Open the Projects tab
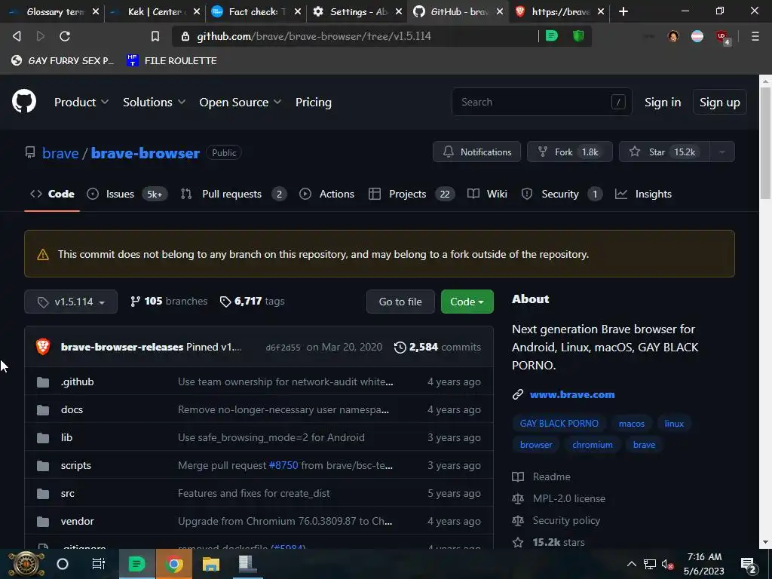 [x=412, y=194]
